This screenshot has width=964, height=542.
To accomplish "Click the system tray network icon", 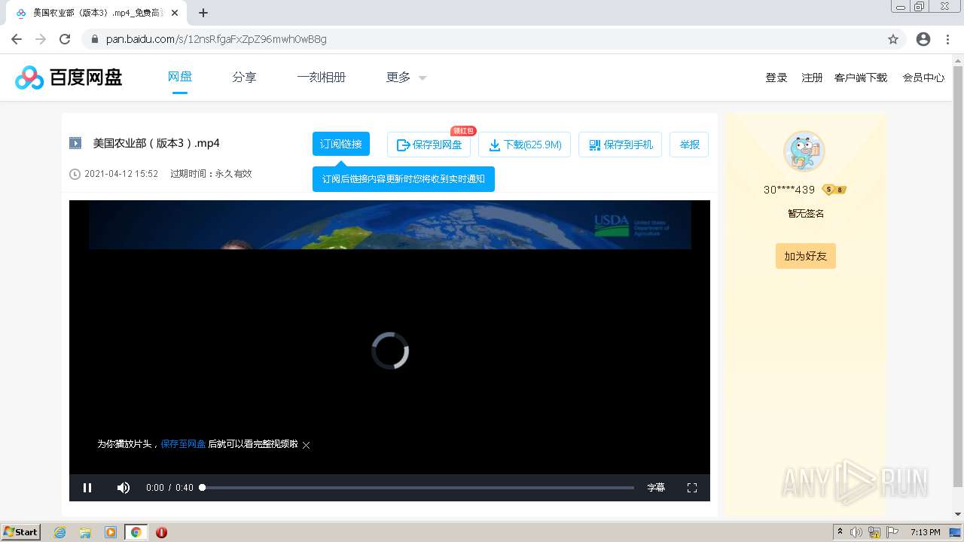I will (874, 532).
